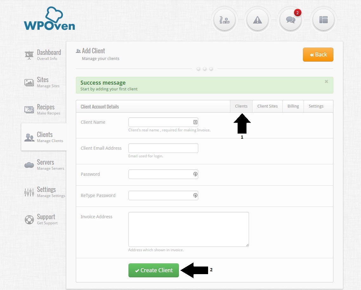Click the orange Back button
Viewport: 361px width, 290px height.
point(318,54)
